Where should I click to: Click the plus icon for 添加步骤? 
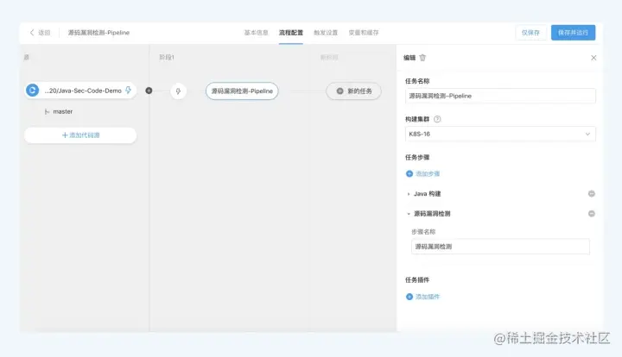click(409, 173)
